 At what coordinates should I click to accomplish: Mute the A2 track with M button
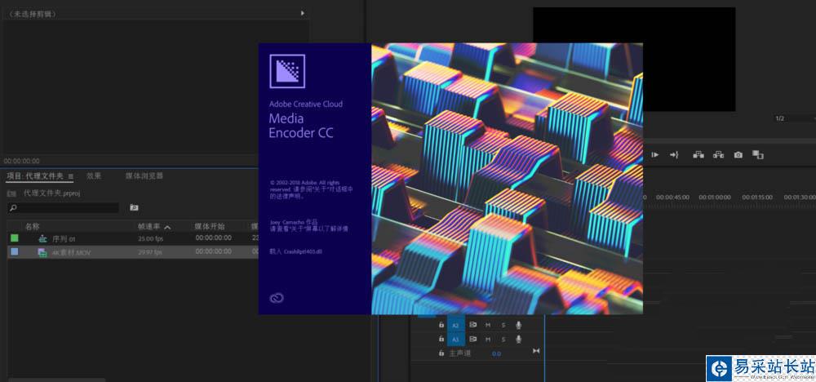488,326
